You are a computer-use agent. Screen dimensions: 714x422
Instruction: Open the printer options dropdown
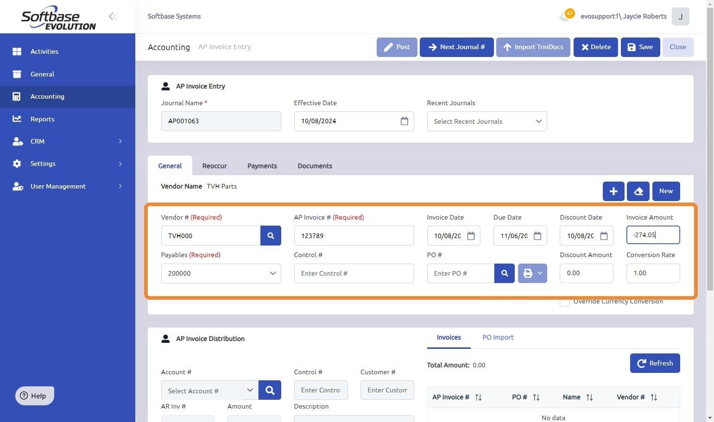pos(532,273)
